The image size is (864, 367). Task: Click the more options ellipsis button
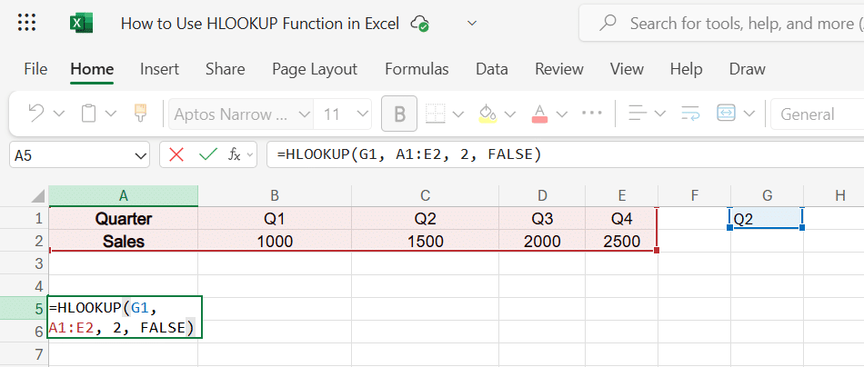coord(592,114)
